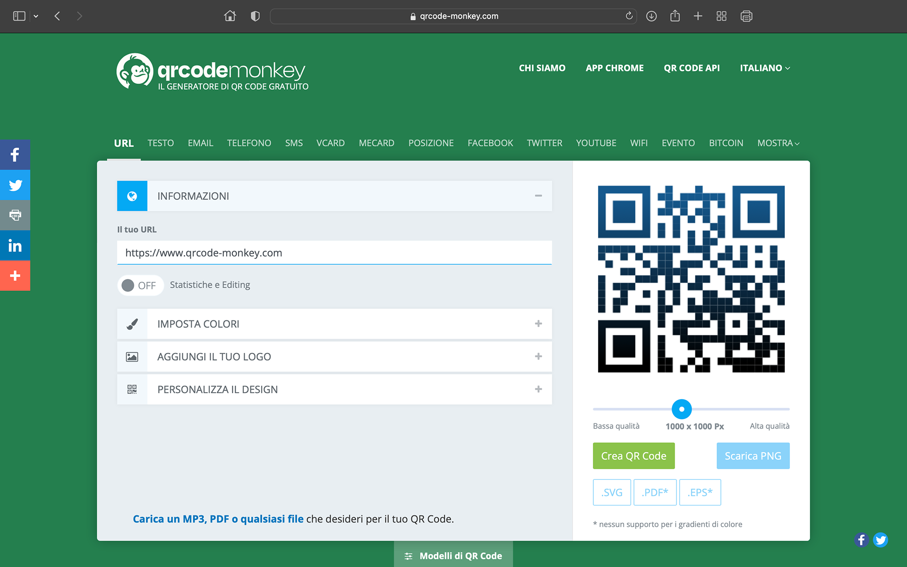The height and width of the screenshot is (567, 907).
Task: Click the Crea QR Code button
Action: 633,456
